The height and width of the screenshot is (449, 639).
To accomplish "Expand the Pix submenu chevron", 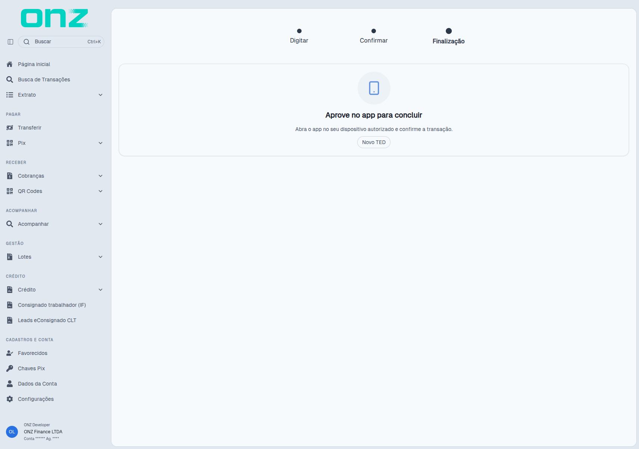I will pos(101,143).
